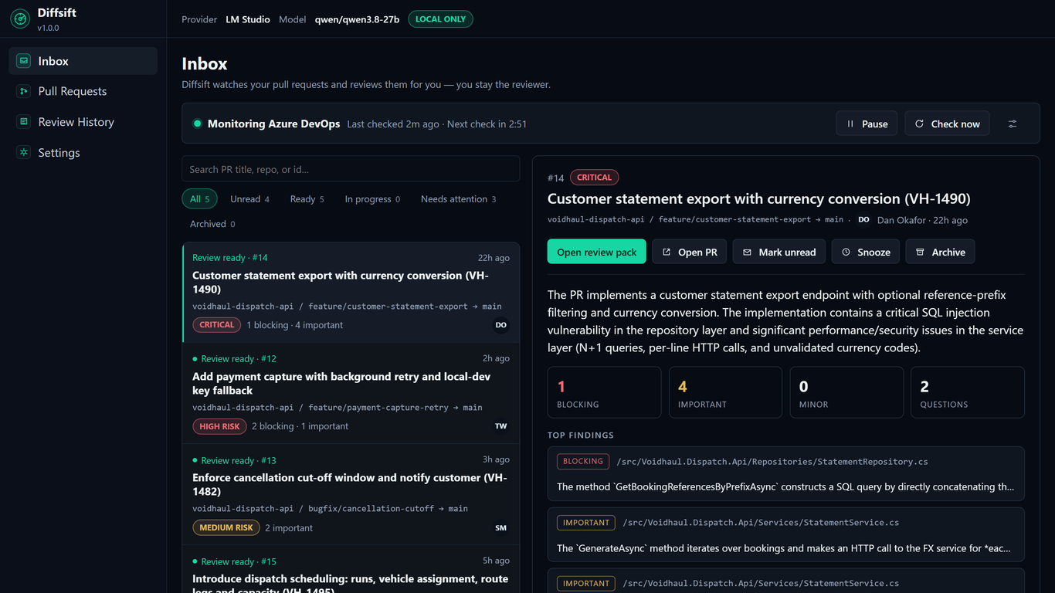
Task: Select PR #14 Customer statement export item
Action: [351, 292]
